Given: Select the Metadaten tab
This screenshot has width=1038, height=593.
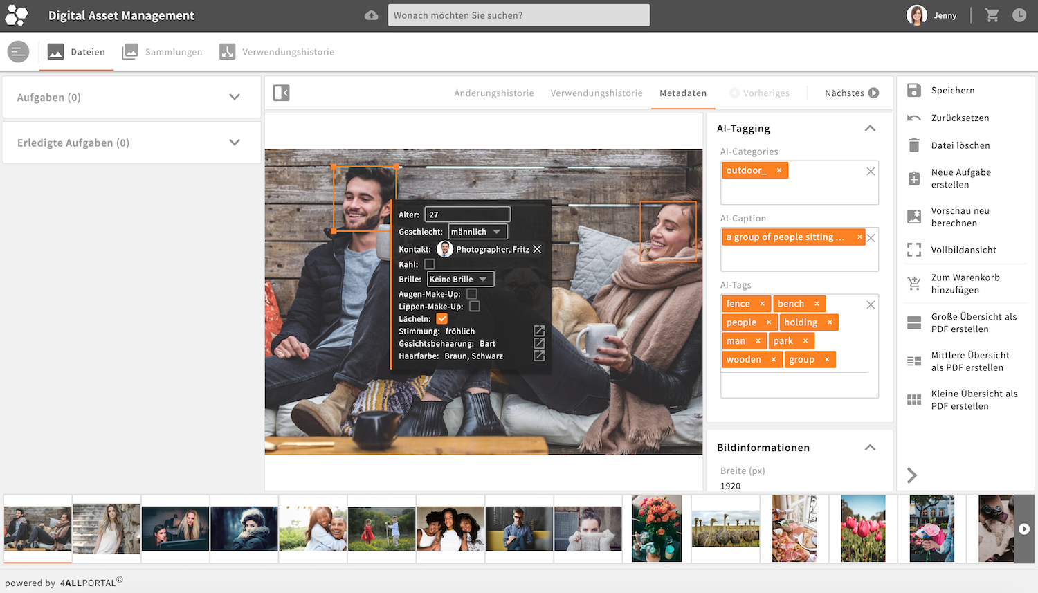Looking at the screenshot, I should click(683, 93).
